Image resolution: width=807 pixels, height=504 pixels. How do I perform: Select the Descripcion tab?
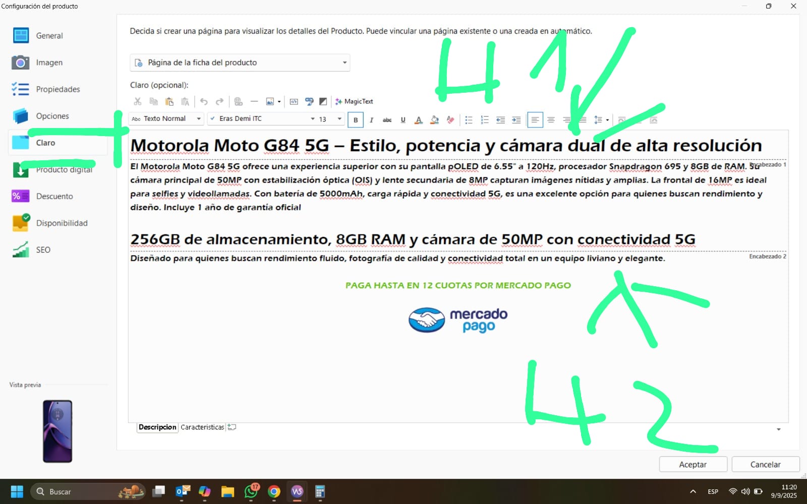tap(157, 427)
